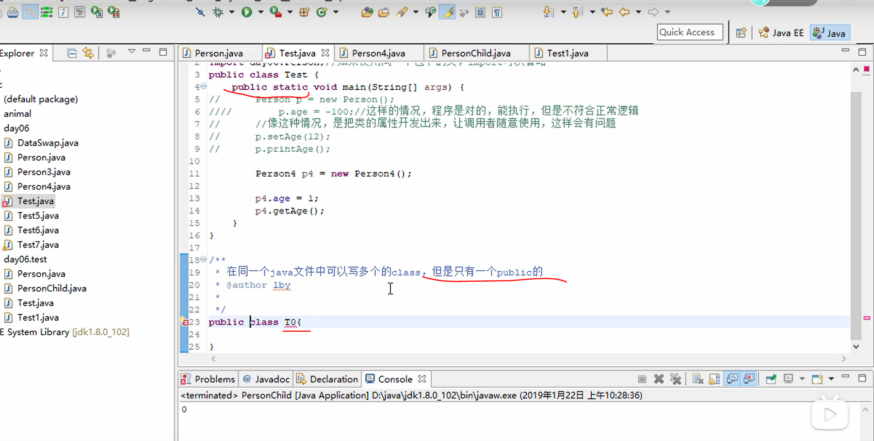Open the Problems tab
Viewport: 874px width, 441px height.
pyautogui.click(x=208, y=379)
